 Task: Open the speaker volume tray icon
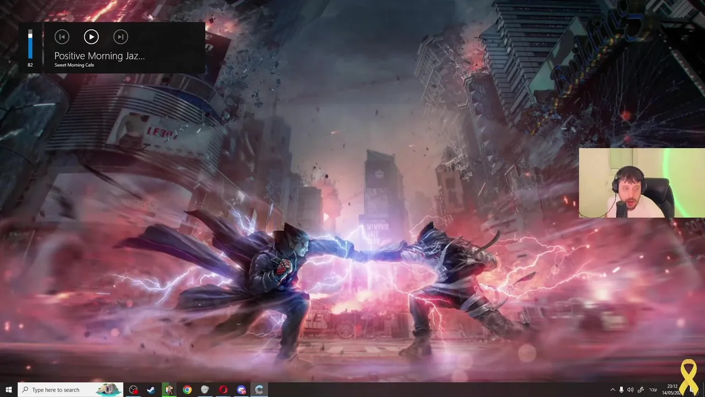(630, 390)
